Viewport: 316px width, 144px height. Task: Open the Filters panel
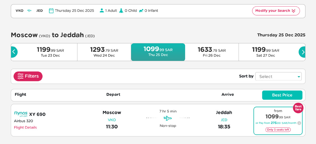click(x=28, y=76)
